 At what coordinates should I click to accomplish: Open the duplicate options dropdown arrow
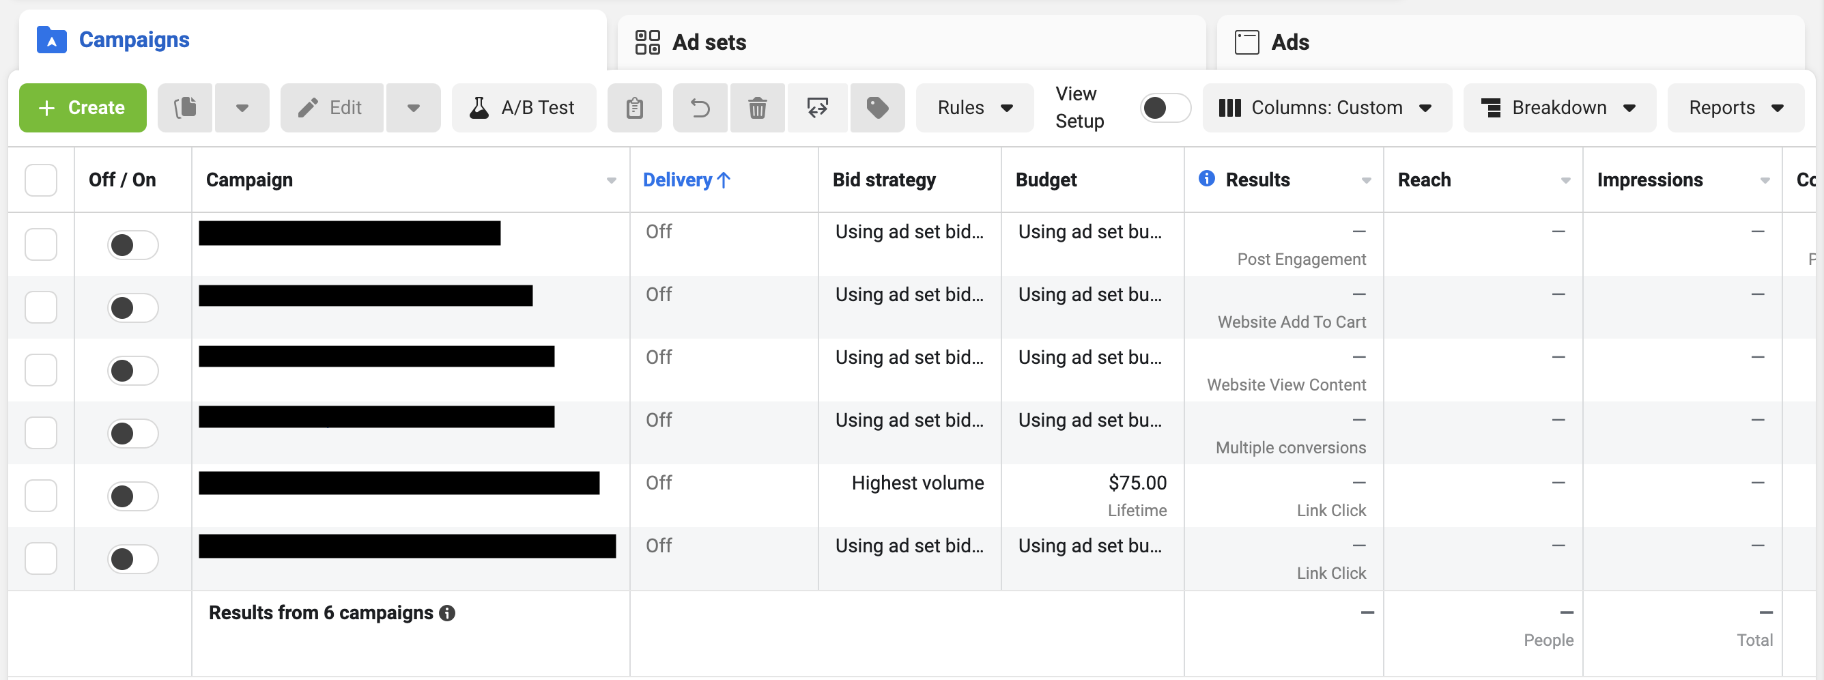[x=242, y=108]
